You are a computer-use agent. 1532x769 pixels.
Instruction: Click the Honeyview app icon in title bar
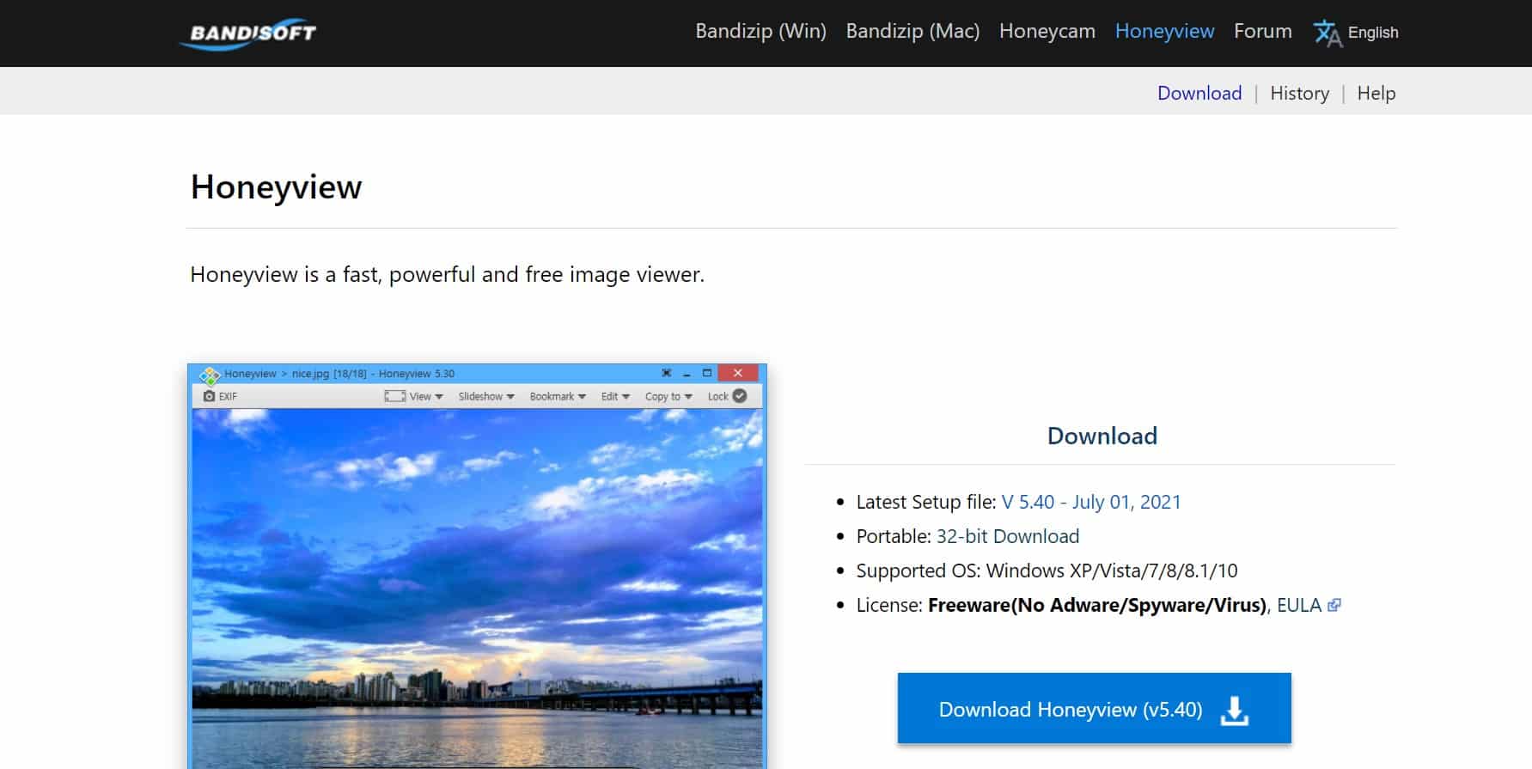(209, 375)
